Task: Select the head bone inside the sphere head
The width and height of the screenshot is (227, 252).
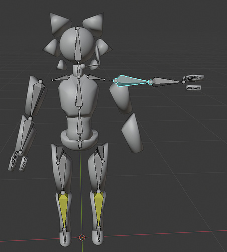Action: 78,46
